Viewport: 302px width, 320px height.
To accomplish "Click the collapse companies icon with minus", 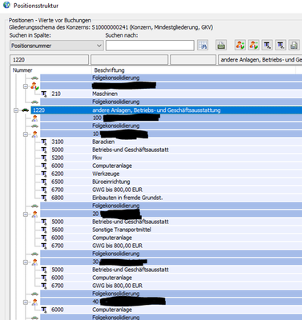I will pyautogui.click(x=253, y=46).
